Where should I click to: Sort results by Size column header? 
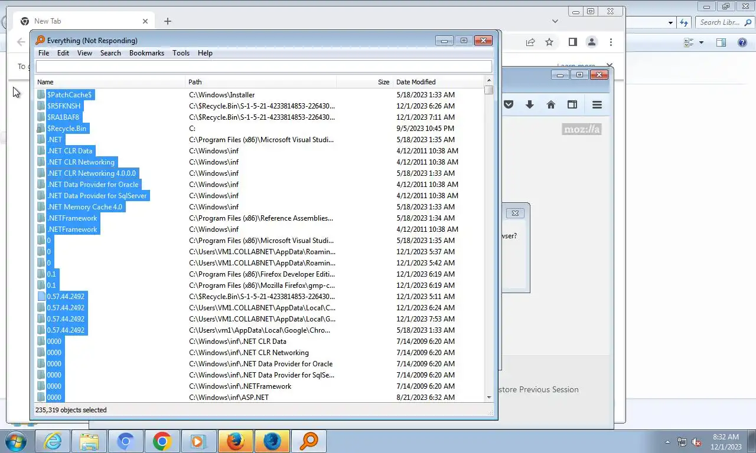(x=364, y=82)
